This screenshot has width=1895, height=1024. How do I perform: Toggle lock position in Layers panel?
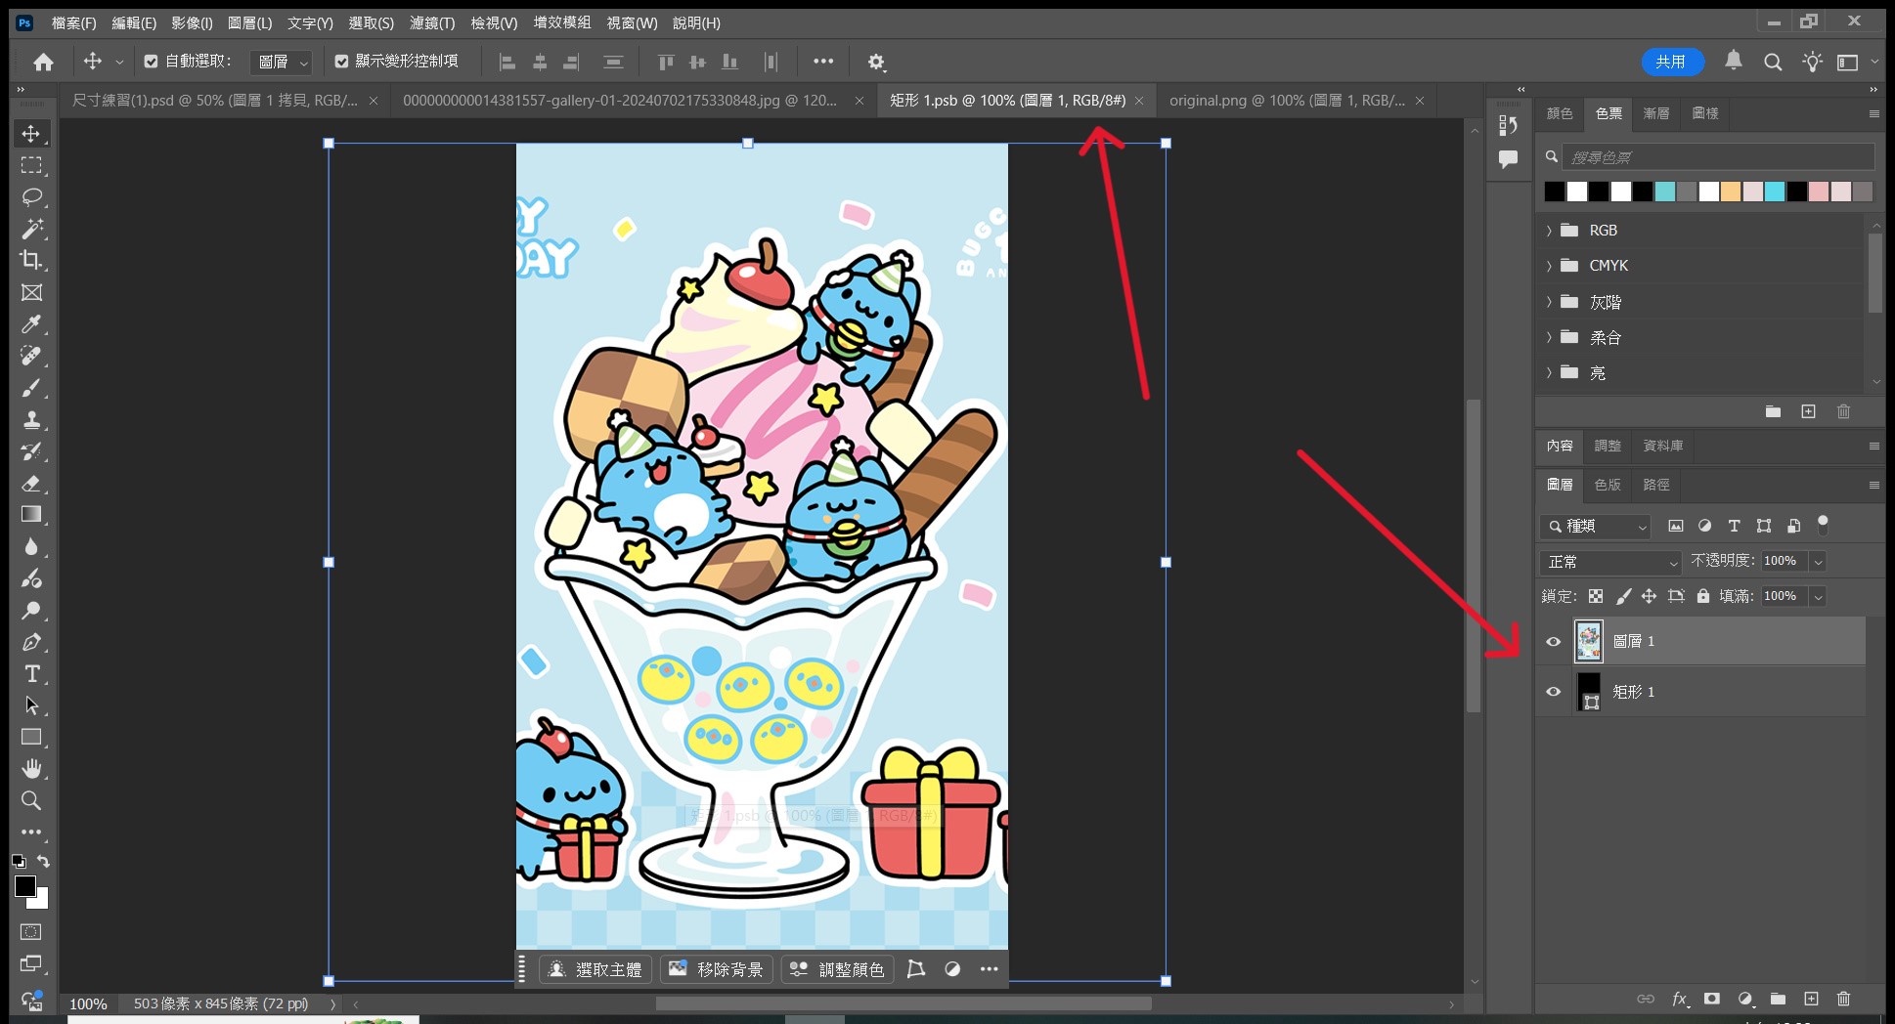click(x=1649, y=596)
